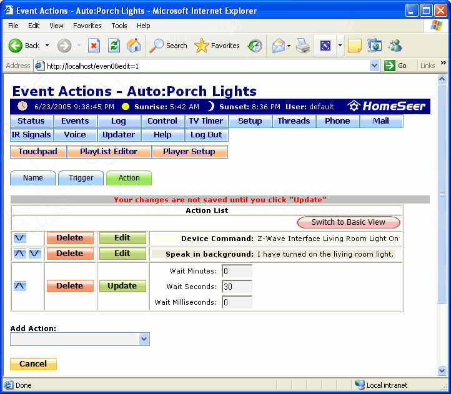Open the Help menu in menu bar
Image resolution: width=451 pixels, height=394 pixels.
tap(143, 26)
